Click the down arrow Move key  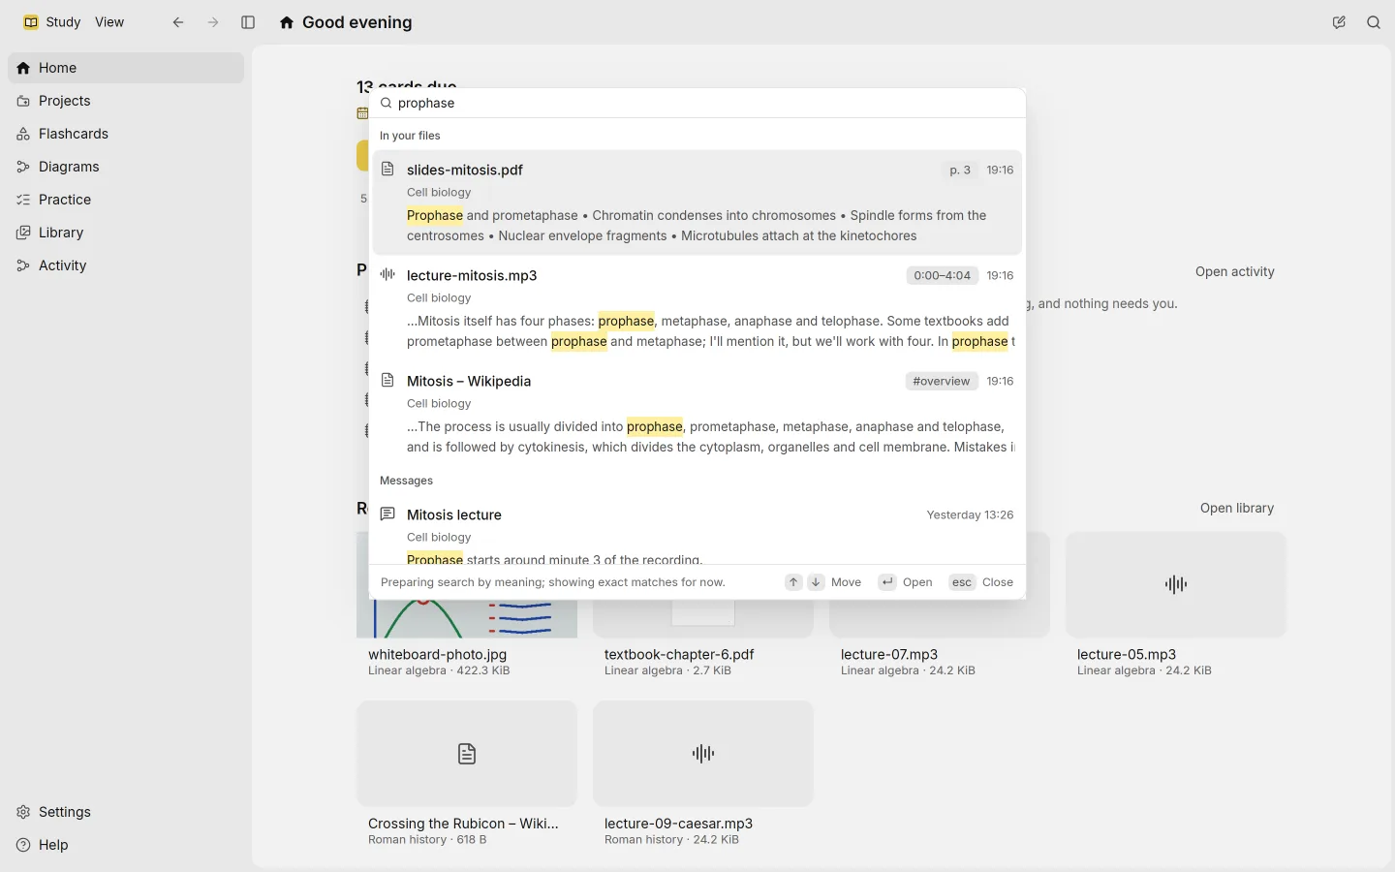click(x=816, y=582)
